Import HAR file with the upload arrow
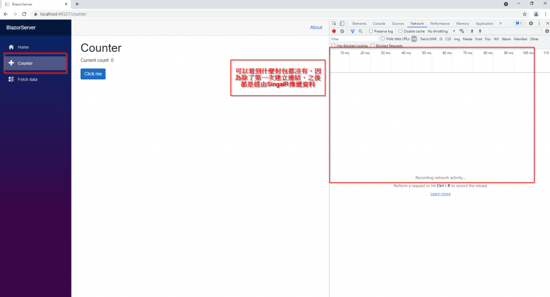Screen dimensions: 550x297 472,31
